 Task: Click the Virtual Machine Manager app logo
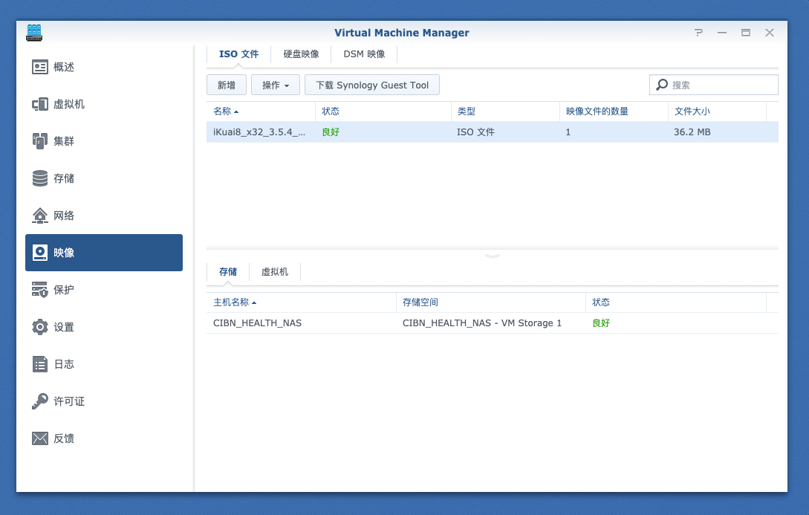click(x=34, y=33)
